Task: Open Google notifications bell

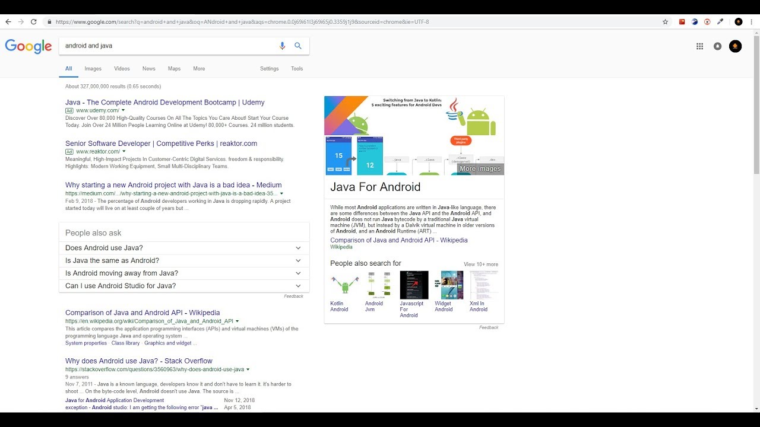Action: point(717,46)
